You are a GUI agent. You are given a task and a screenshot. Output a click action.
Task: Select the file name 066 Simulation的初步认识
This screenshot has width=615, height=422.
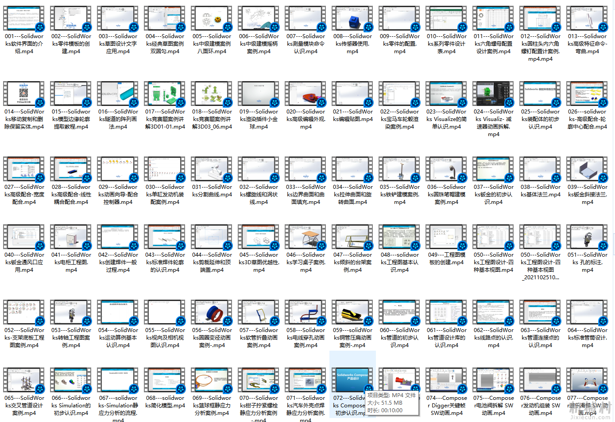pos(71,406)
